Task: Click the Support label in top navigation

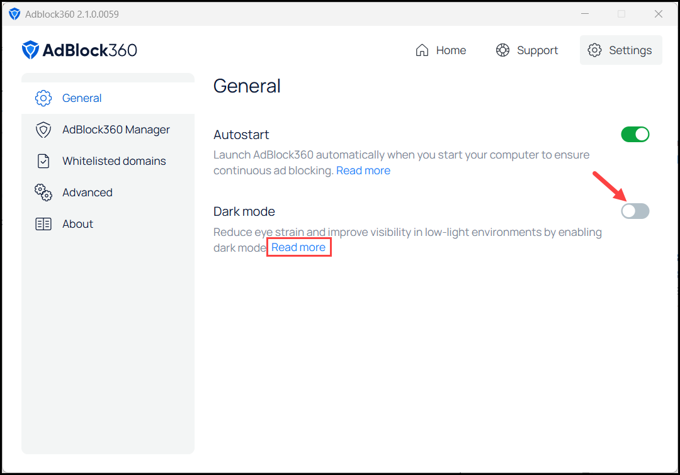Action: point(537,51)
